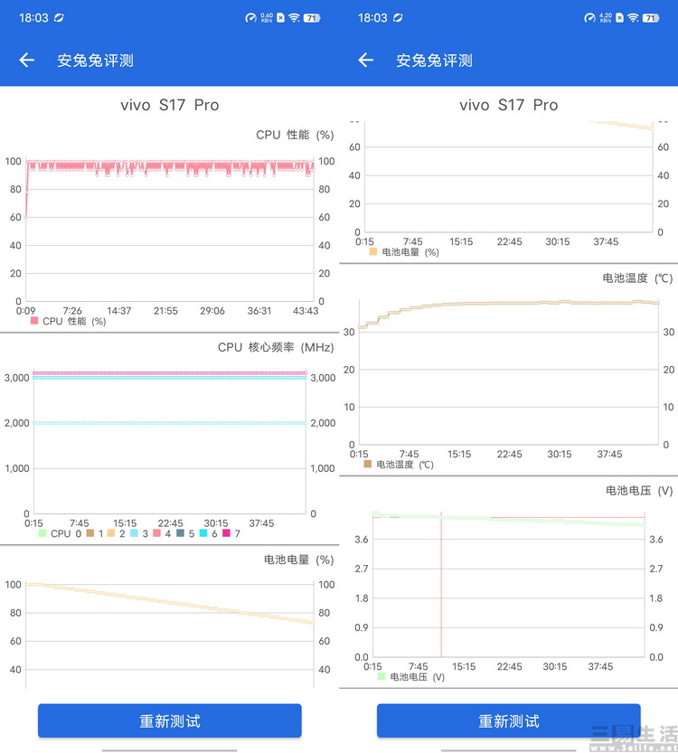The height and width of the screenshot is (753, 678).
Task: Tap the CPU 性能 (%) pink legend swatch
Action: point(34,320)
